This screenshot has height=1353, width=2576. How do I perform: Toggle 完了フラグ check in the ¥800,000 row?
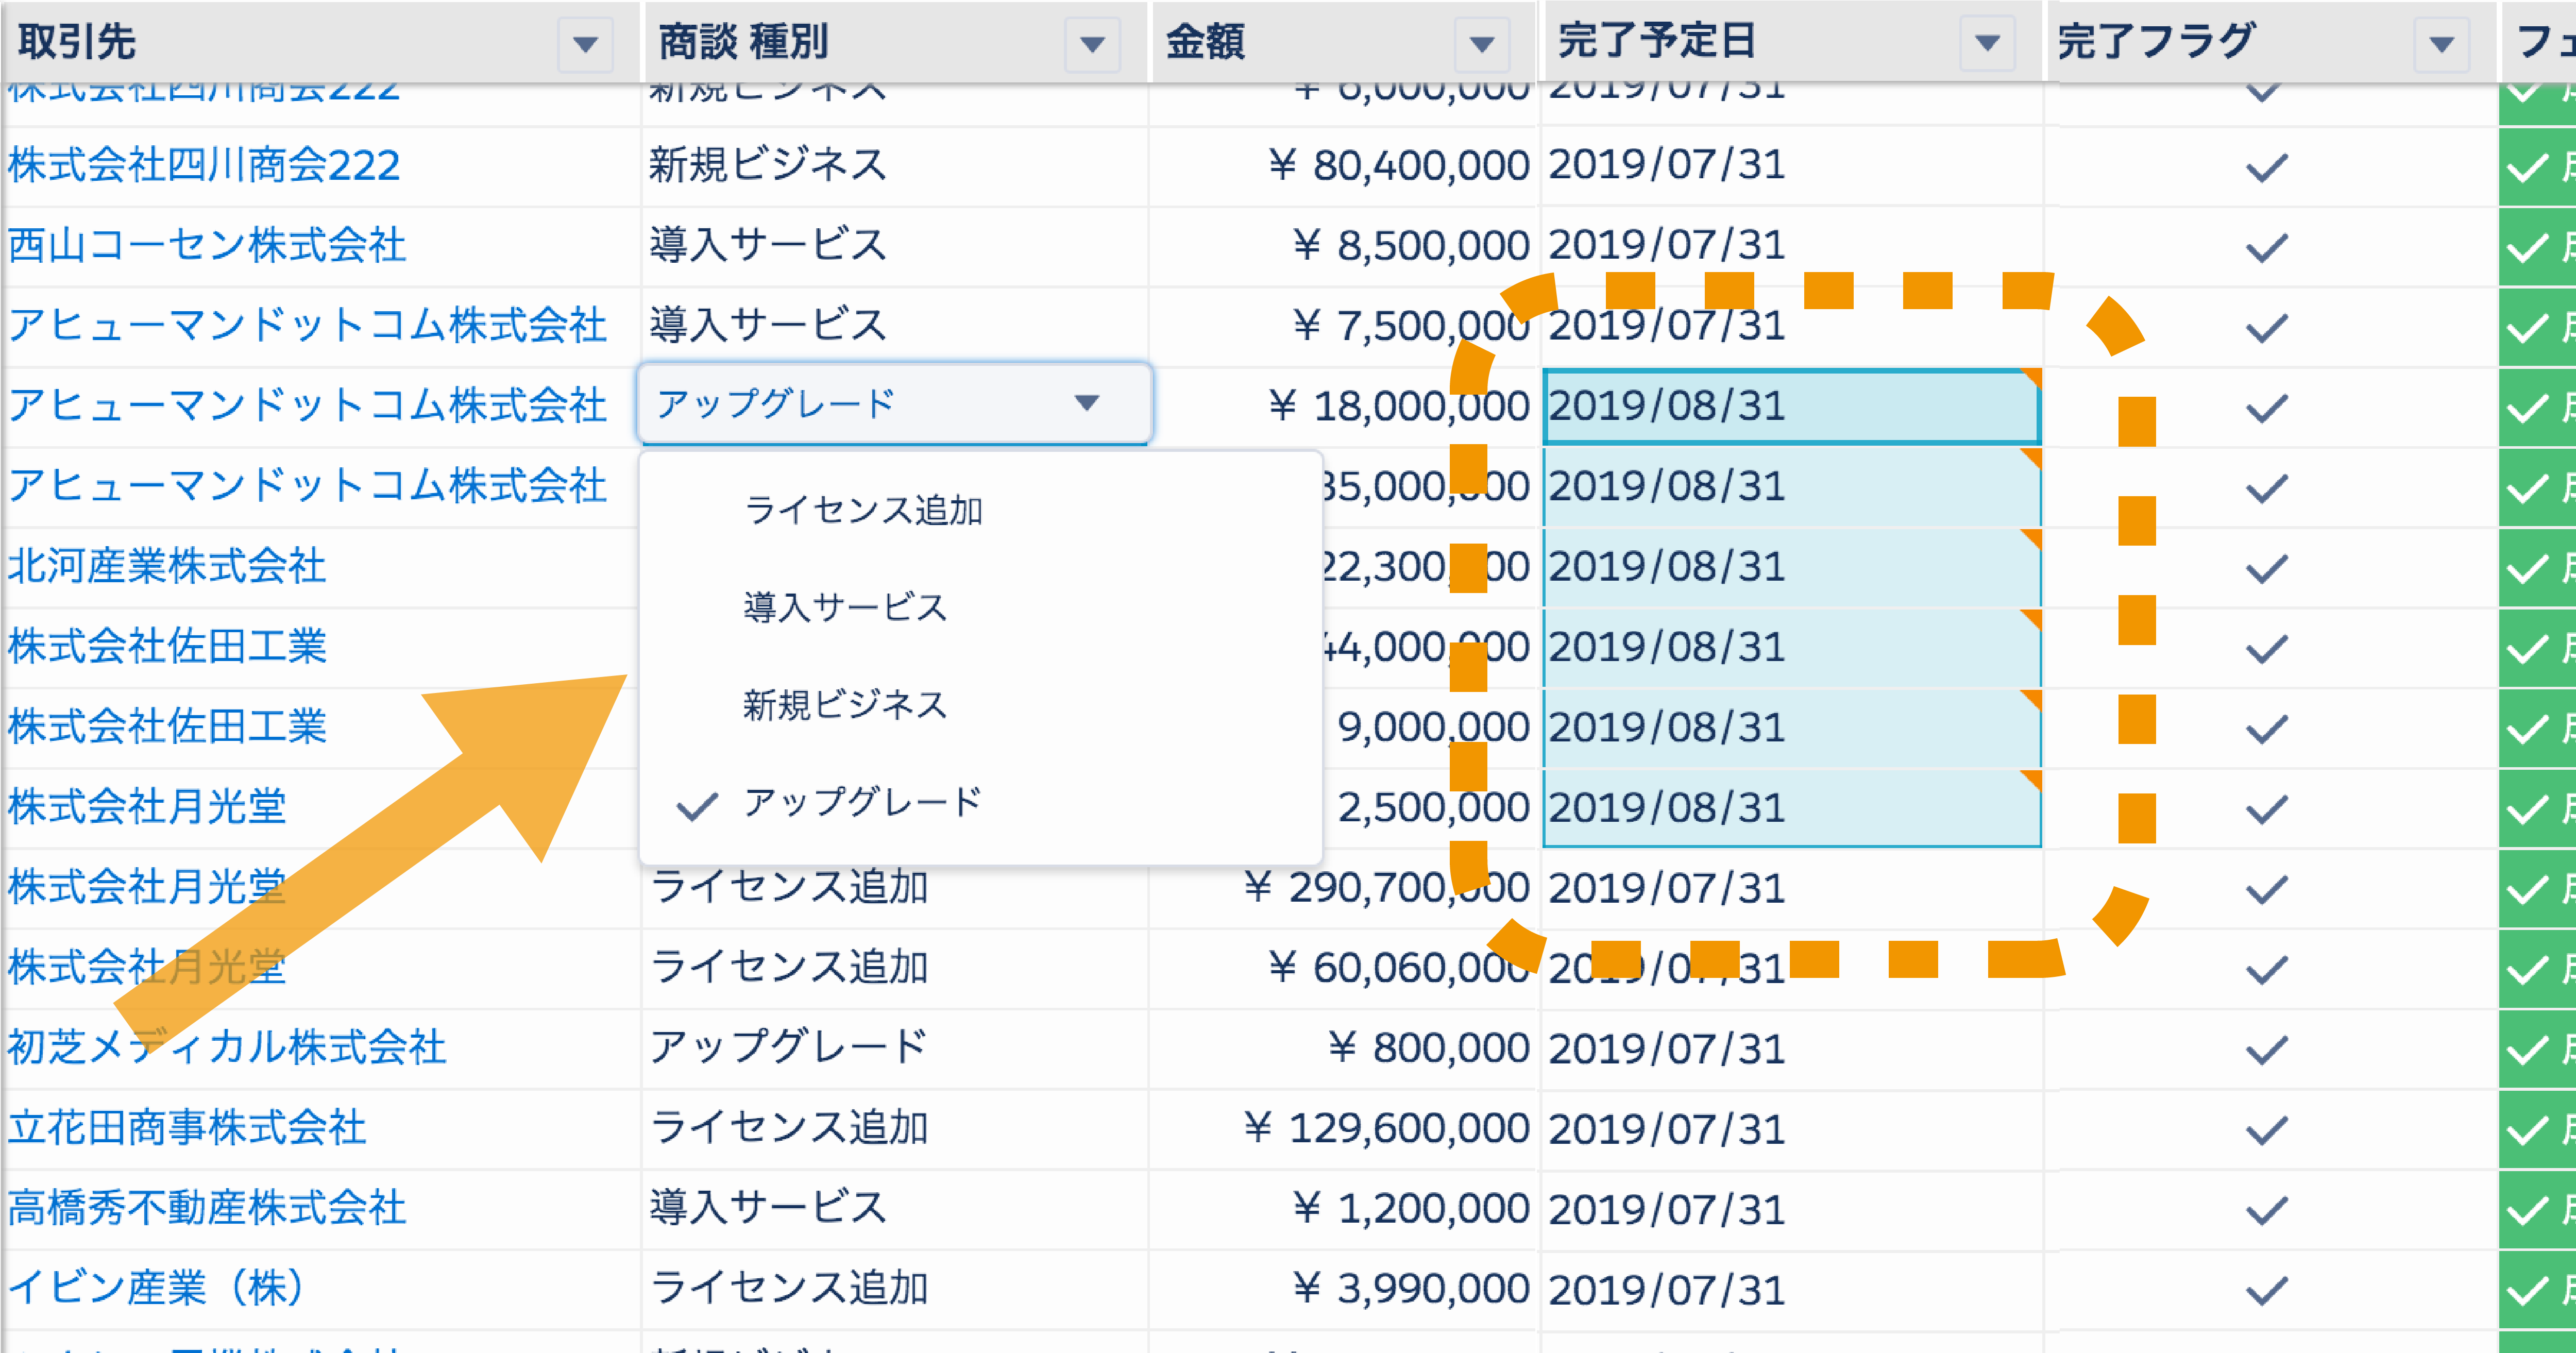[x=2266, y=1049]
